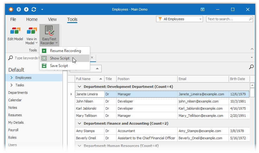Screen dimensions: 259x153
Task: Open Payroll in the navigation pane
Action: 13,130
